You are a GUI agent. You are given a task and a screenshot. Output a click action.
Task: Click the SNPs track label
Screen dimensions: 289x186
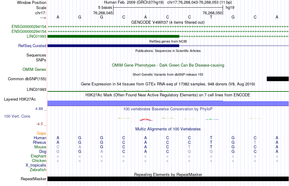(41, 60)
